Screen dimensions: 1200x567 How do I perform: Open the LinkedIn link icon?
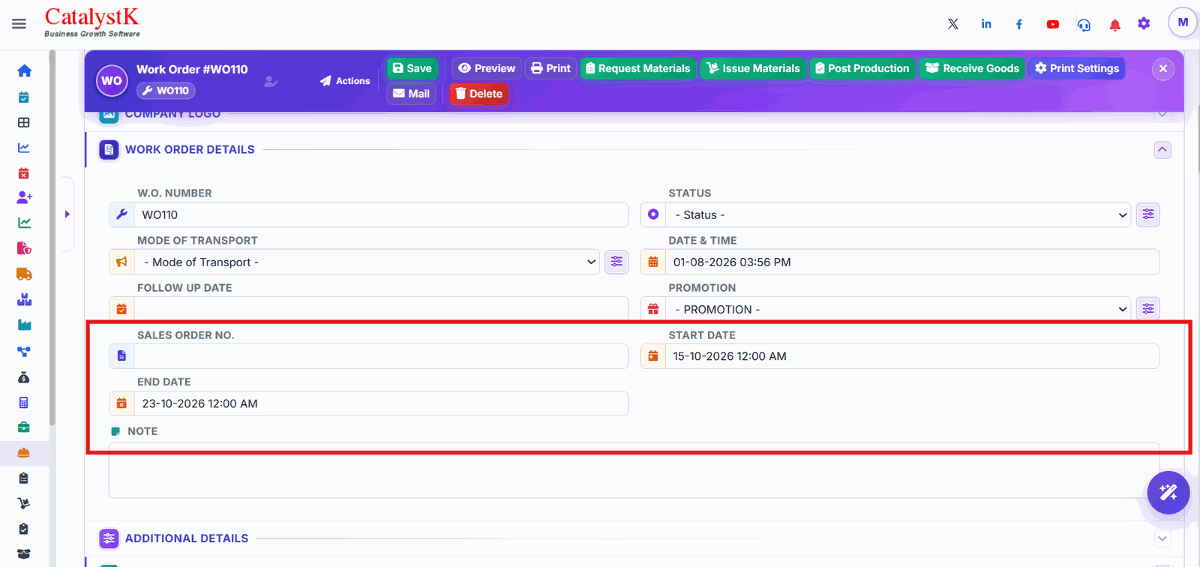(986, 24)
